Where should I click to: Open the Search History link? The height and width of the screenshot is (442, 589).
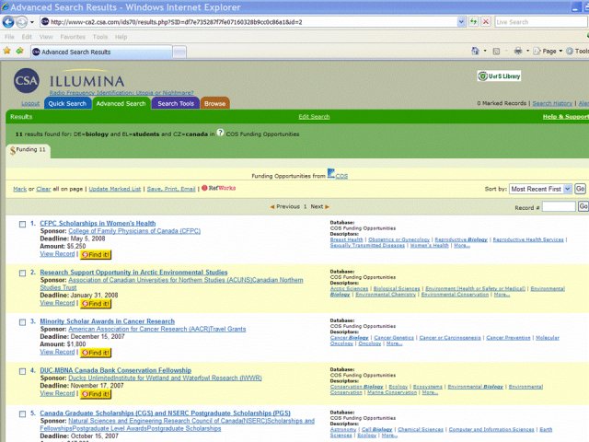tap(552, 103)
